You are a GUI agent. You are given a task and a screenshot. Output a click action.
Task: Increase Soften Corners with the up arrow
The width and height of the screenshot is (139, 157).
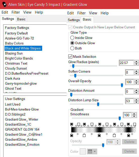coord(136,71)
